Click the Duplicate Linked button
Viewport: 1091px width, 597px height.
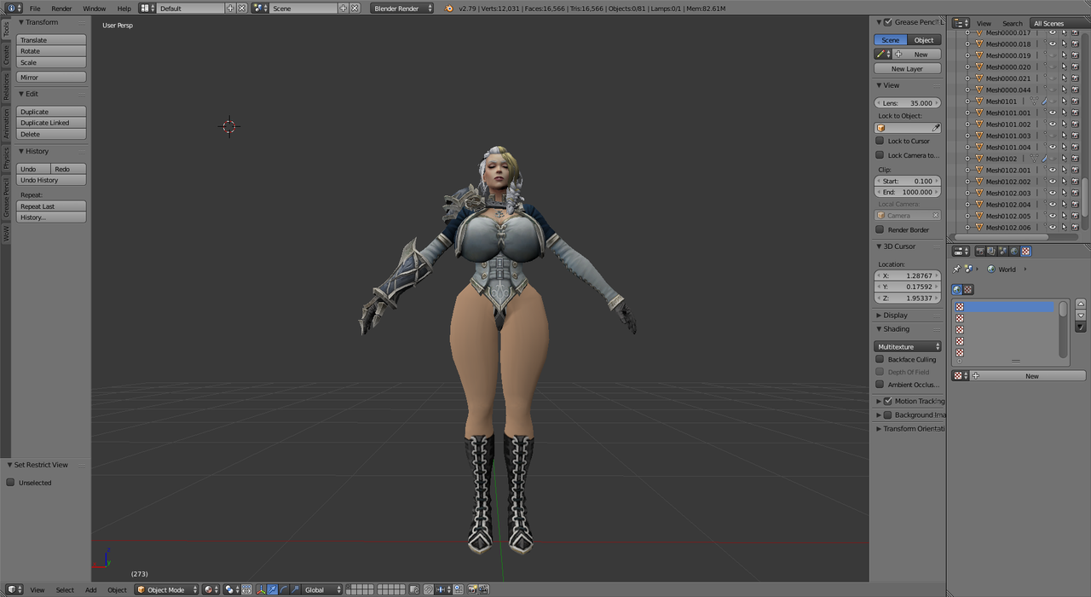point(51,123)
